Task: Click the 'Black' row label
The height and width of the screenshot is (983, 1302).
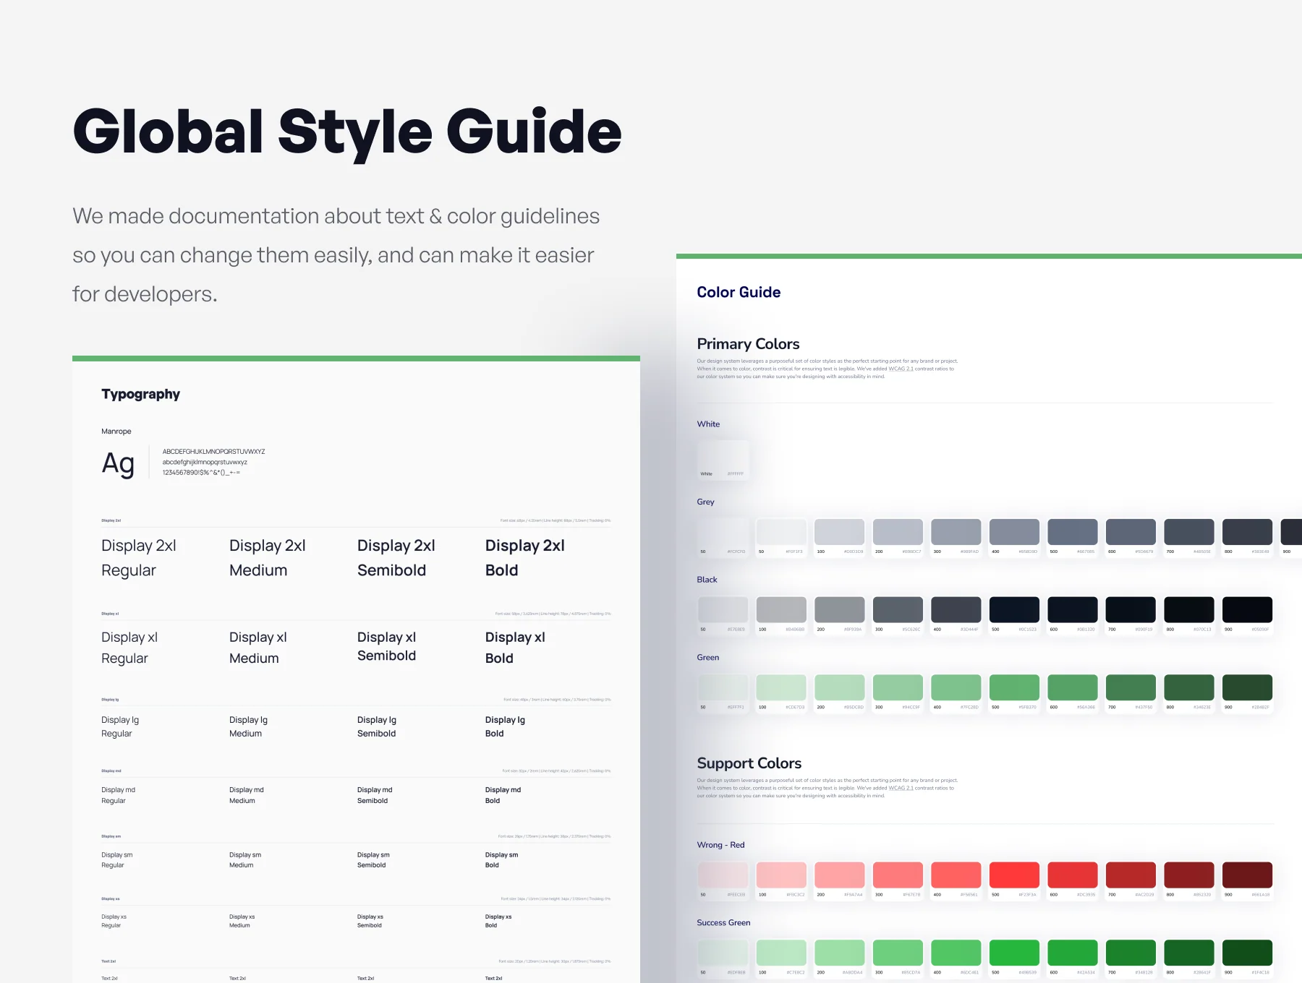Action: [707, 580]
